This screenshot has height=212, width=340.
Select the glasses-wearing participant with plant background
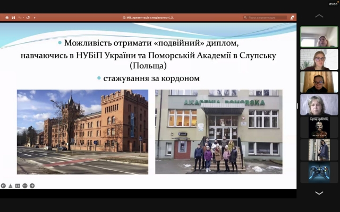[x=319, y=59]
